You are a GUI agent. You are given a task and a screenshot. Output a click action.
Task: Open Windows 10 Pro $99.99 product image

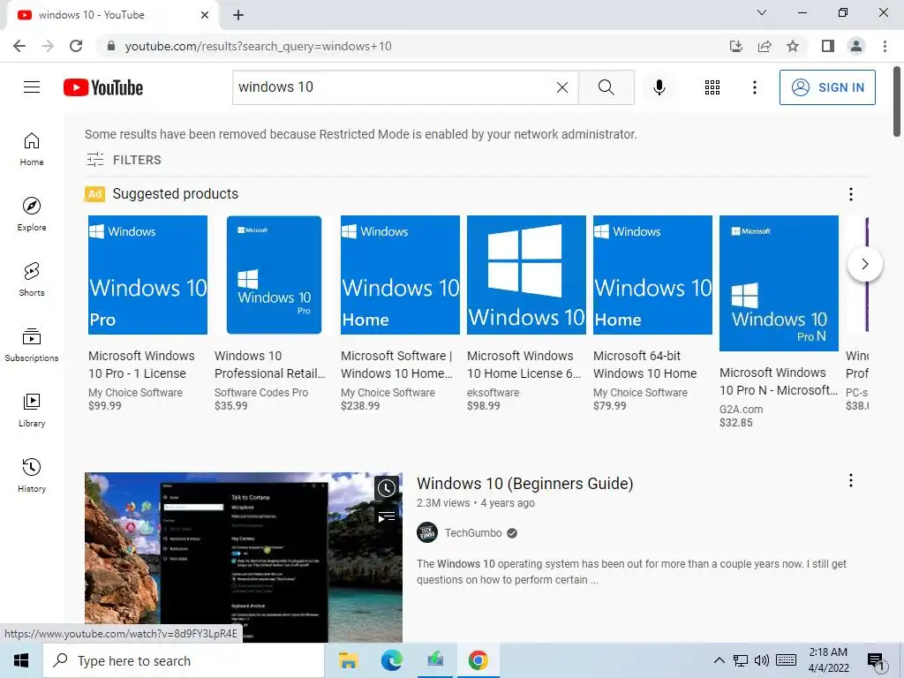147,275
